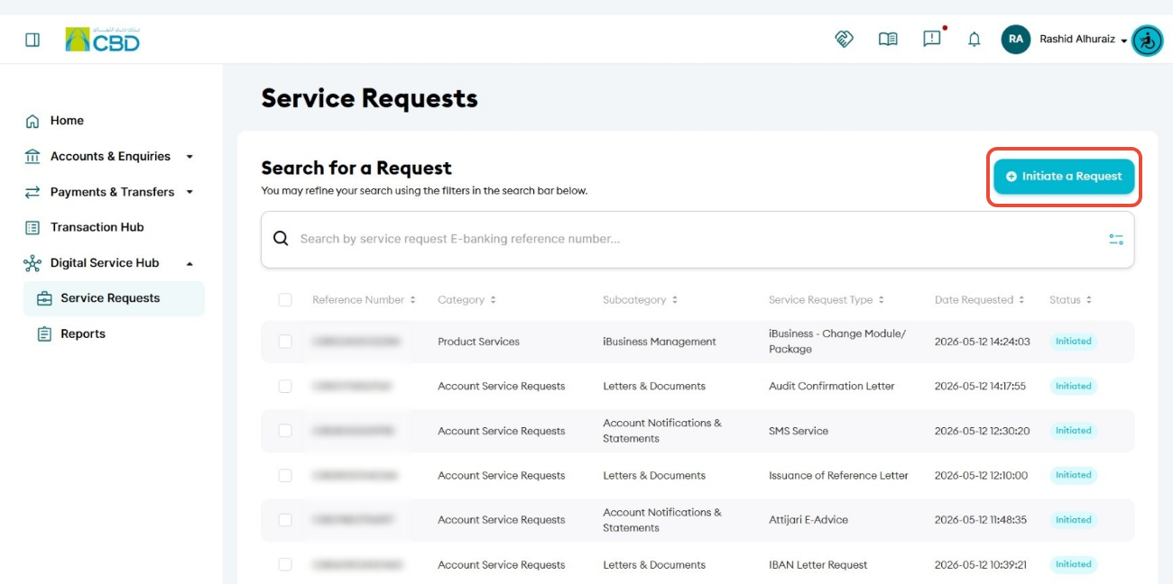Screen dimensions: 1173x584
Task: Open the search filter sliders icon
Action: [1116, 239]
